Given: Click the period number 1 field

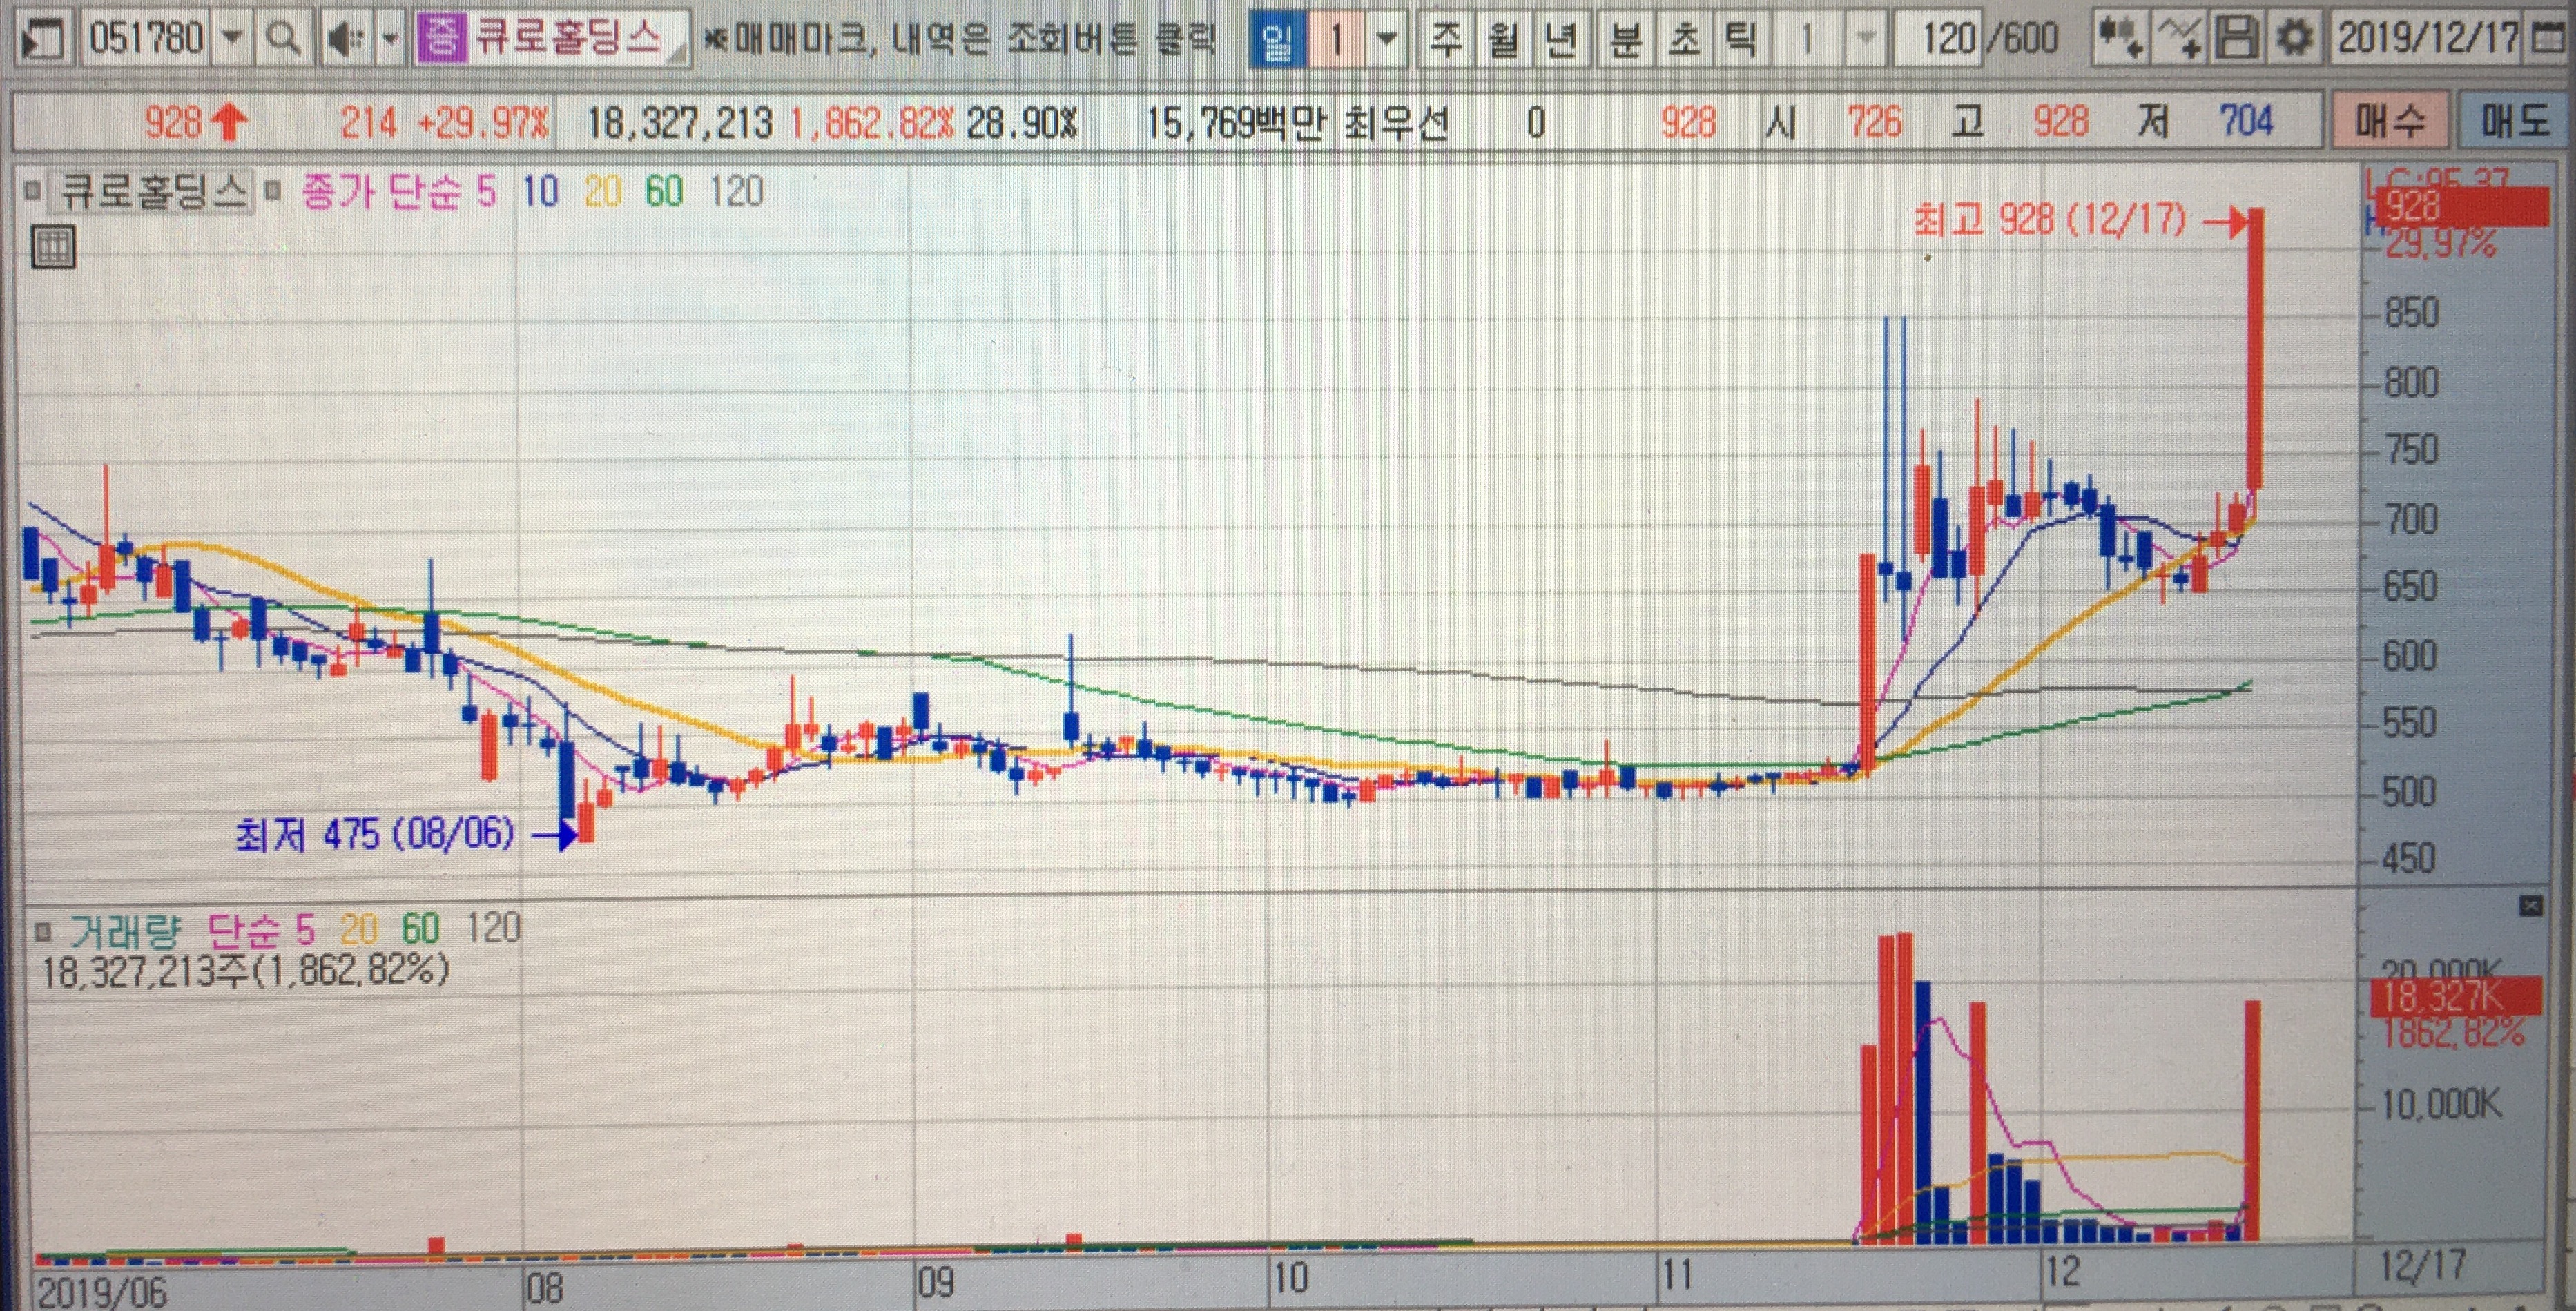Looking at the screenshot, I should tap(1336, 39).
